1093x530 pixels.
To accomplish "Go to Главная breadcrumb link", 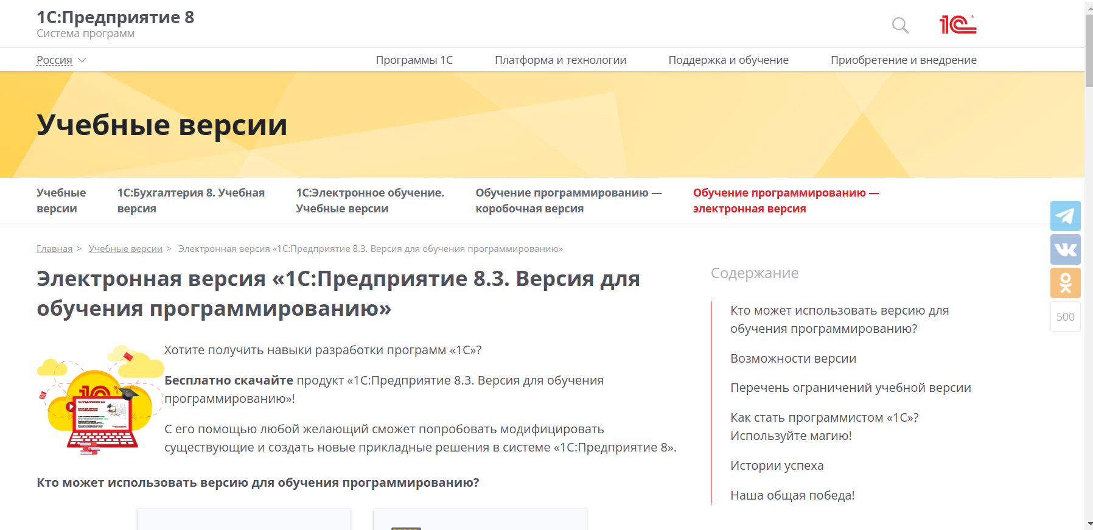I will [x=54, y=249].
